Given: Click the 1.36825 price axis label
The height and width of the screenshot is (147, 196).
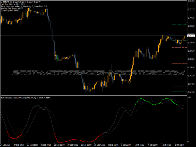Looking at the screenshot, I should click(191, 18).
